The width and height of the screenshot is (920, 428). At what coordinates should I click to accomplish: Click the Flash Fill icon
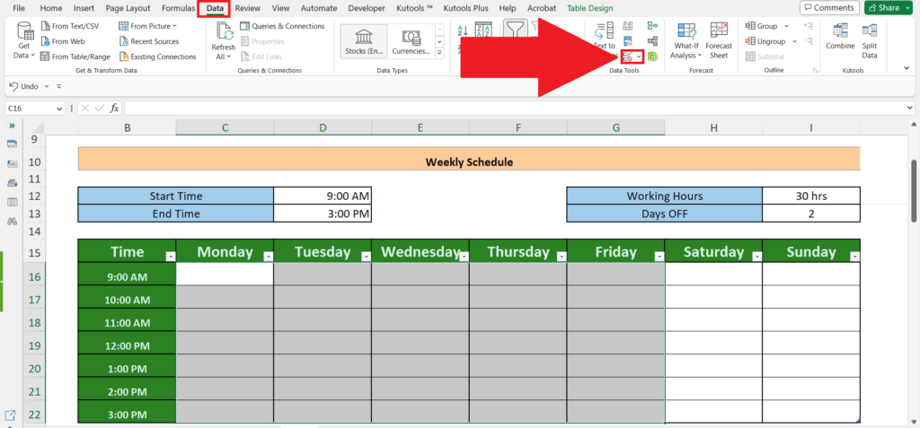[x=628, y=26]
